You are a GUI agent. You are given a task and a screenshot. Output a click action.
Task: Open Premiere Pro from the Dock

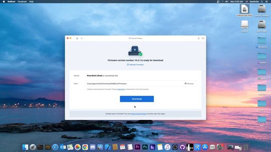(x=137, y=147)
